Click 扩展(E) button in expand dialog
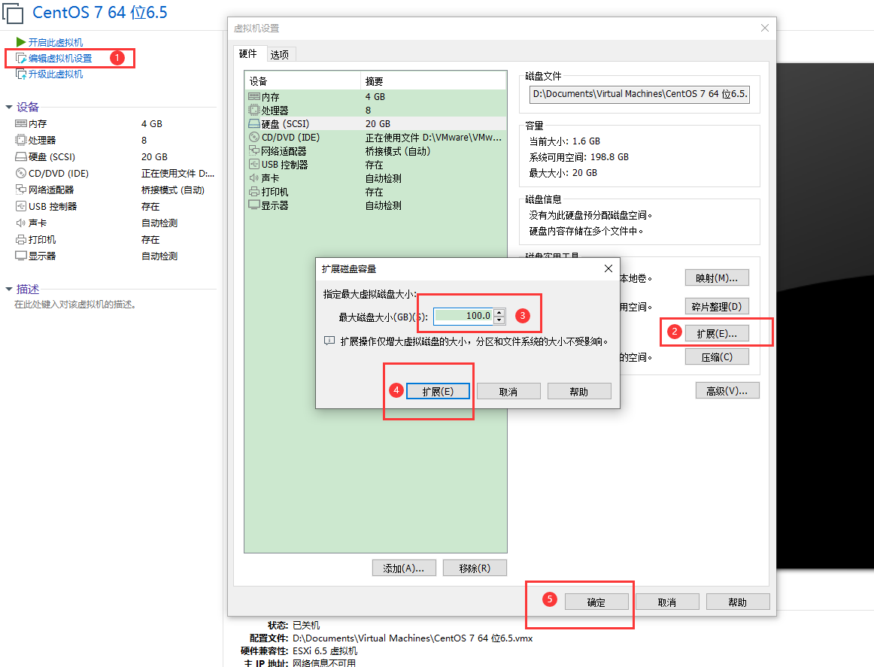The width and height of the screenshot is (874, 667). 438,391
